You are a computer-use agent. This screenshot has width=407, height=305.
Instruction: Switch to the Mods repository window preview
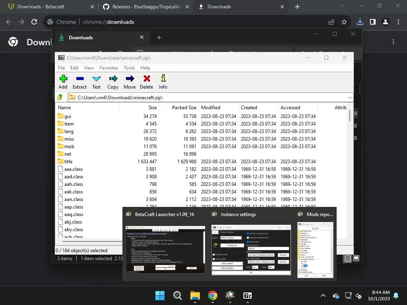[x=315, y=244]
